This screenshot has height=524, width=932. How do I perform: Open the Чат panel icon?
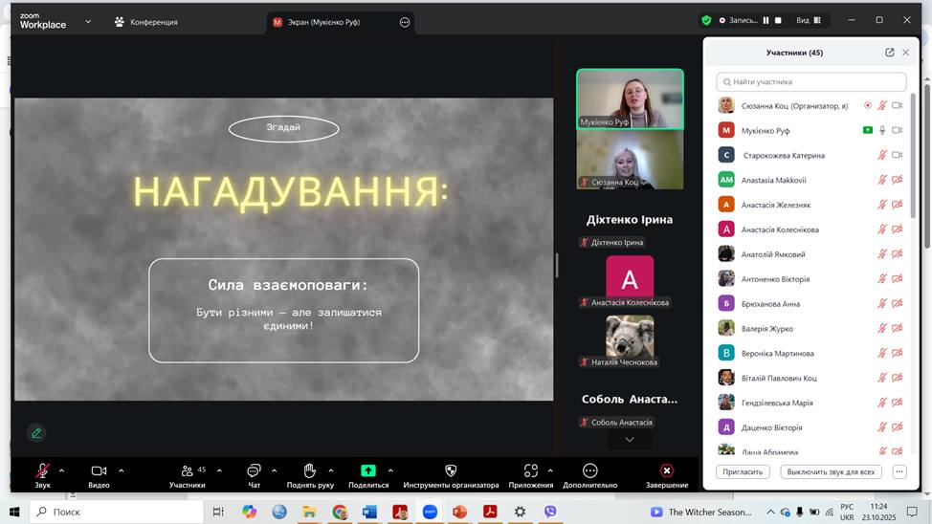254,470
